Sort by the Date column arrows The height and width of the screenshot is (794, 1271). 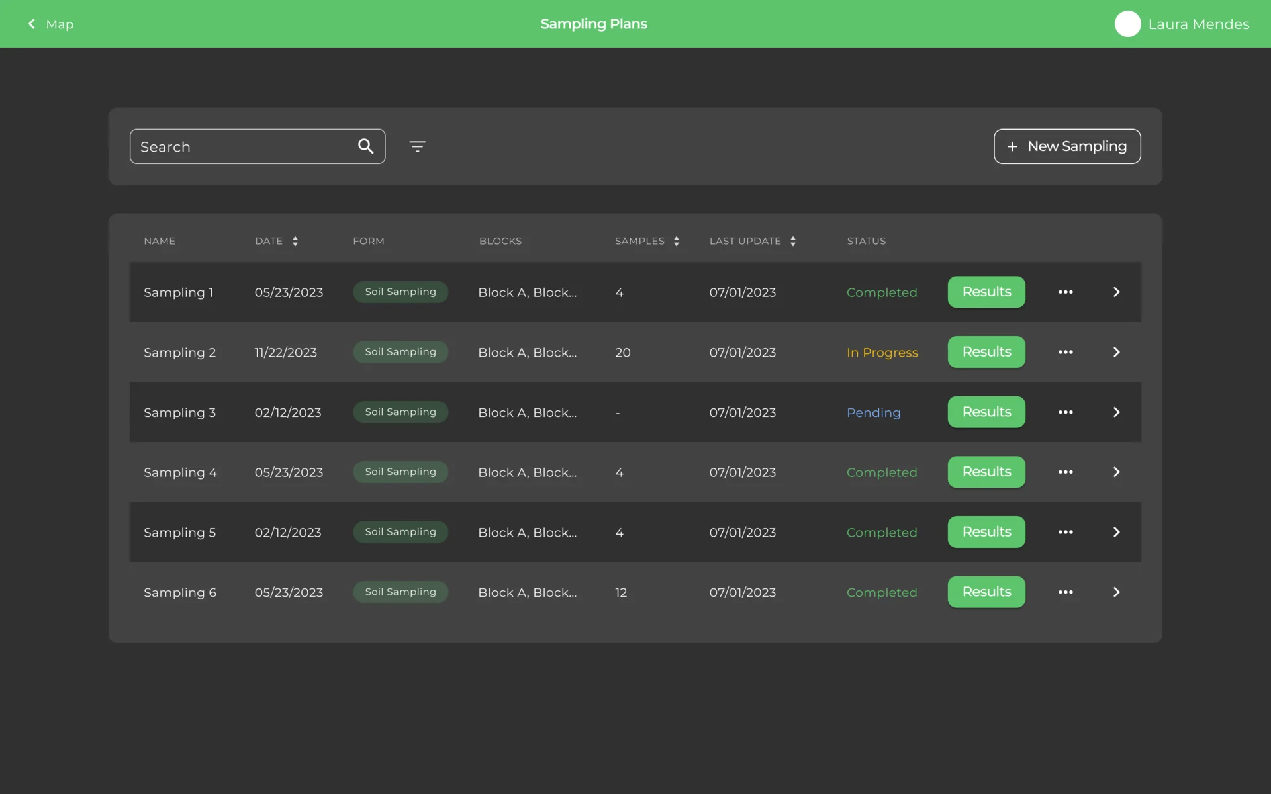click(x=295, y=241)
